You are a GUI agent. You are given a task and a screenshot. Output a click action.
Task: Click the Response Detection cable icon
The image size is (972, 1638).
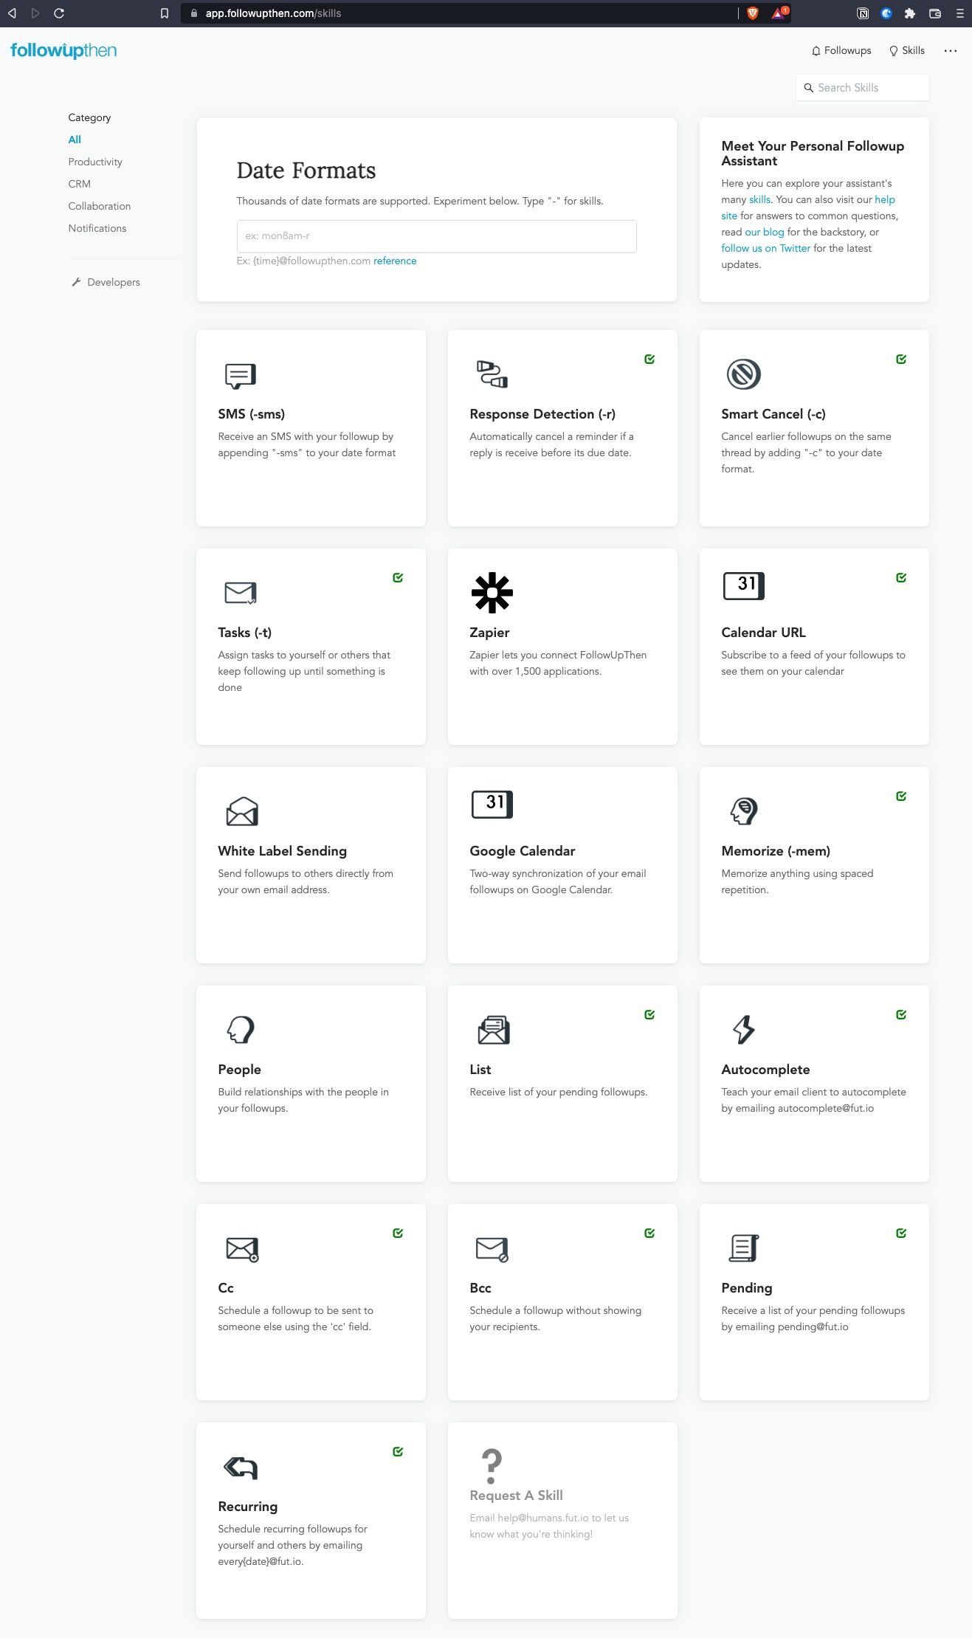point(492,374)
